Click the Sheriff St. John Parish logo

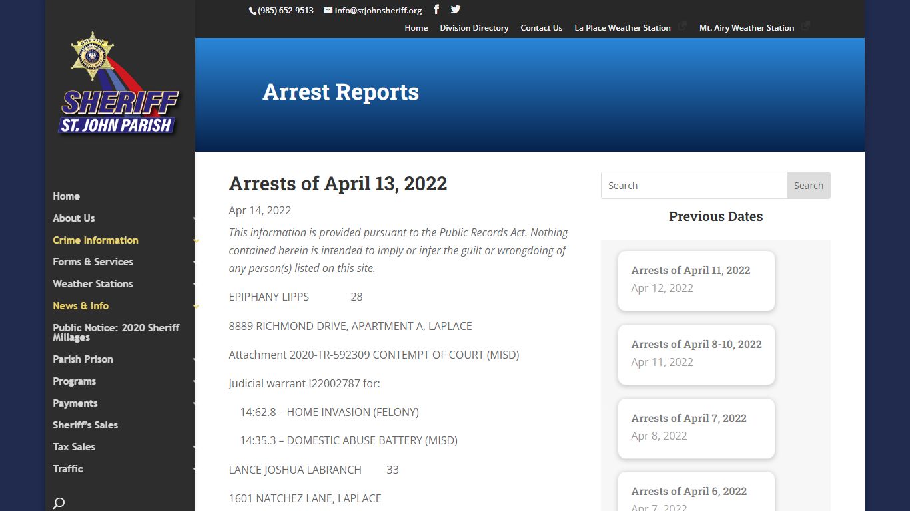[x=120, y=84]
